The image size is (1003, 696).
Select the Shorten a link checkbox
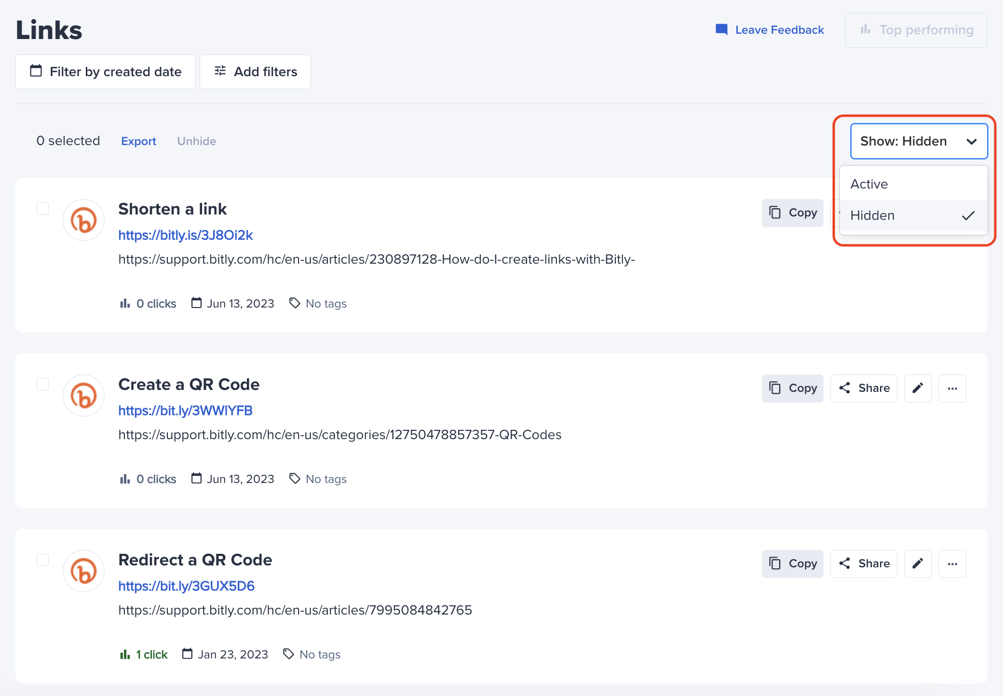pyautogui.click(x=43, y=209)
